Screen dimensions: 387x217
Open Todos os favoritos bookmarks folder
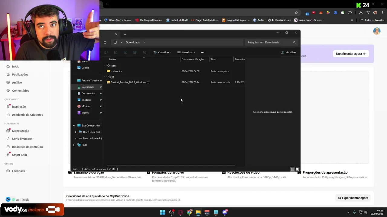(372, 20)
